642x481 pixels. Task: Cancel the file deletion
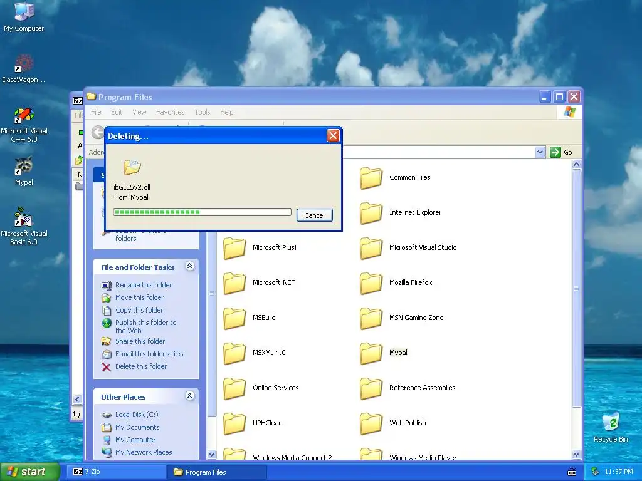(x=315, y=215)
